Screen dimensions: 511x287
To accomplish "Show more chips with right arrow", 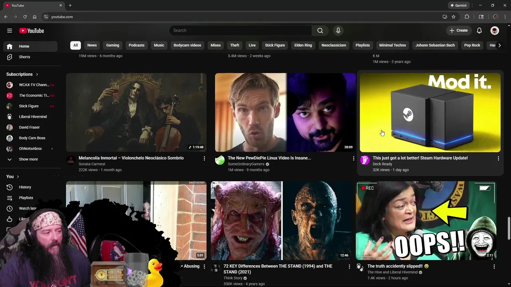I will pos(499,45).
